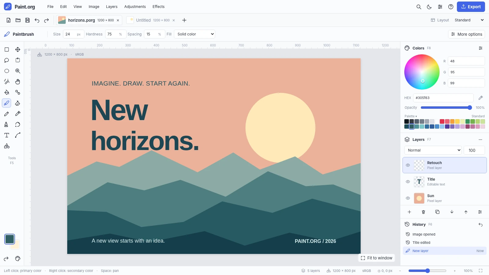
Task: Click More options button
Action: [x=466, y=34]
